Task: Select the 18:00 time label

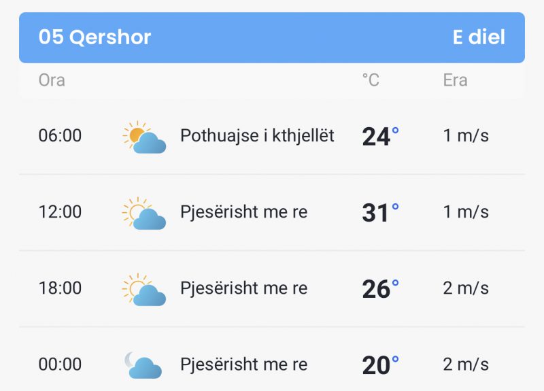Action: click(x=60, y=288)
